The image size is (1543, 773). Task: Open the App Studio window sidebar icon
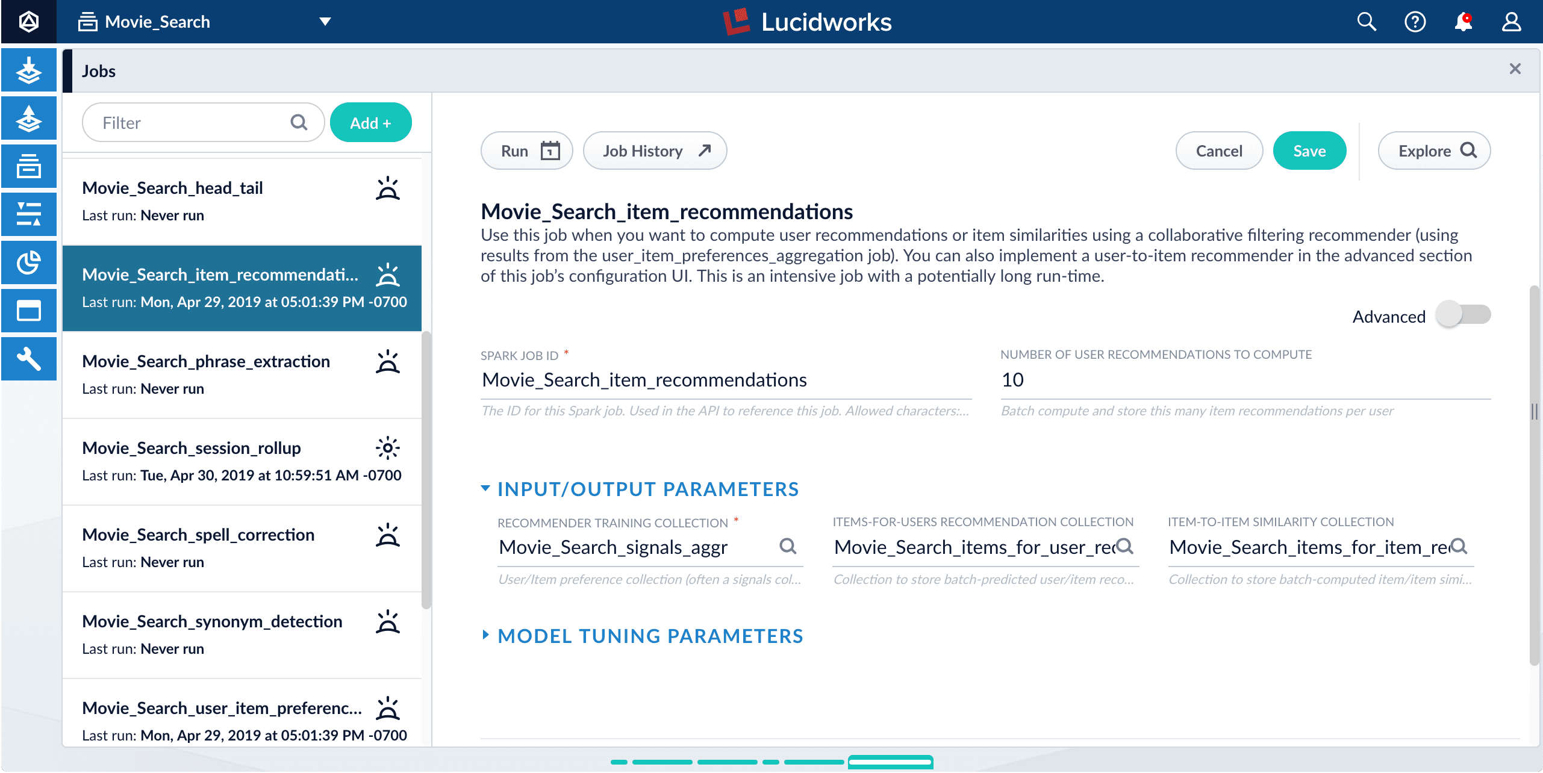tap(28, 311)
